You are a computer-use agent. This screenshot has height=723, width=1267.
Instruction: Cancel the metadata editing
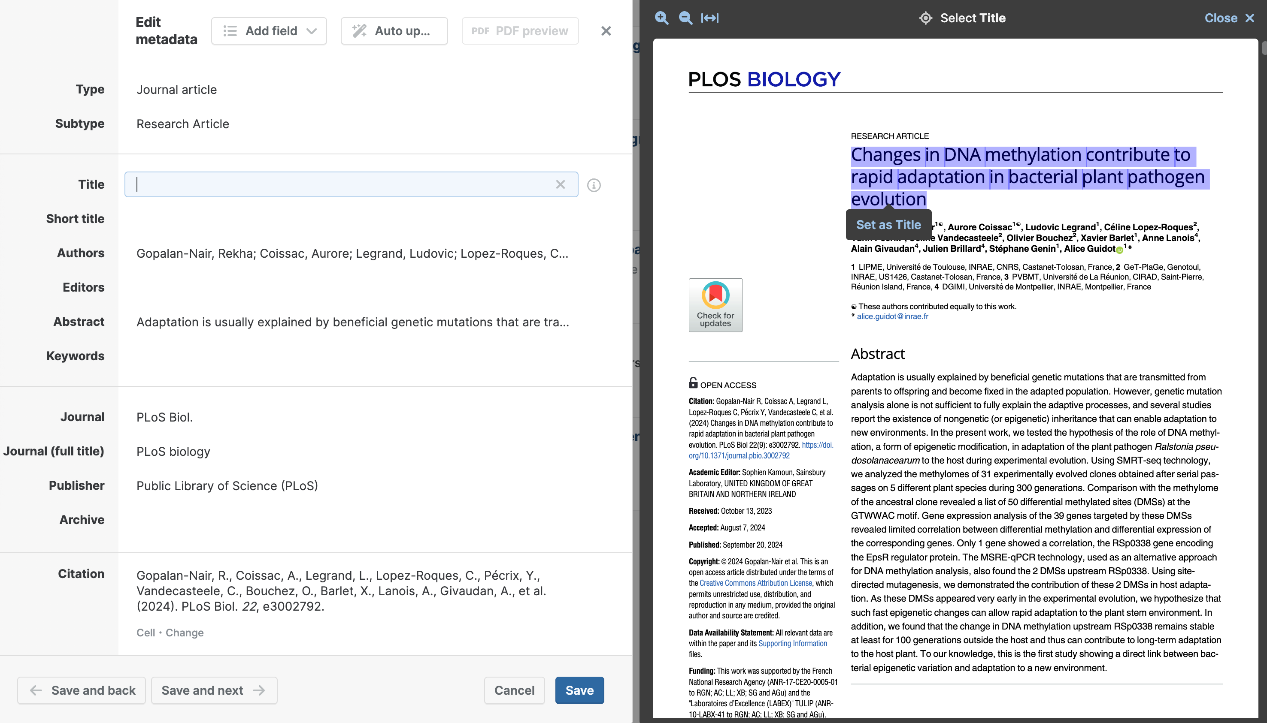(x=514, y=690)
